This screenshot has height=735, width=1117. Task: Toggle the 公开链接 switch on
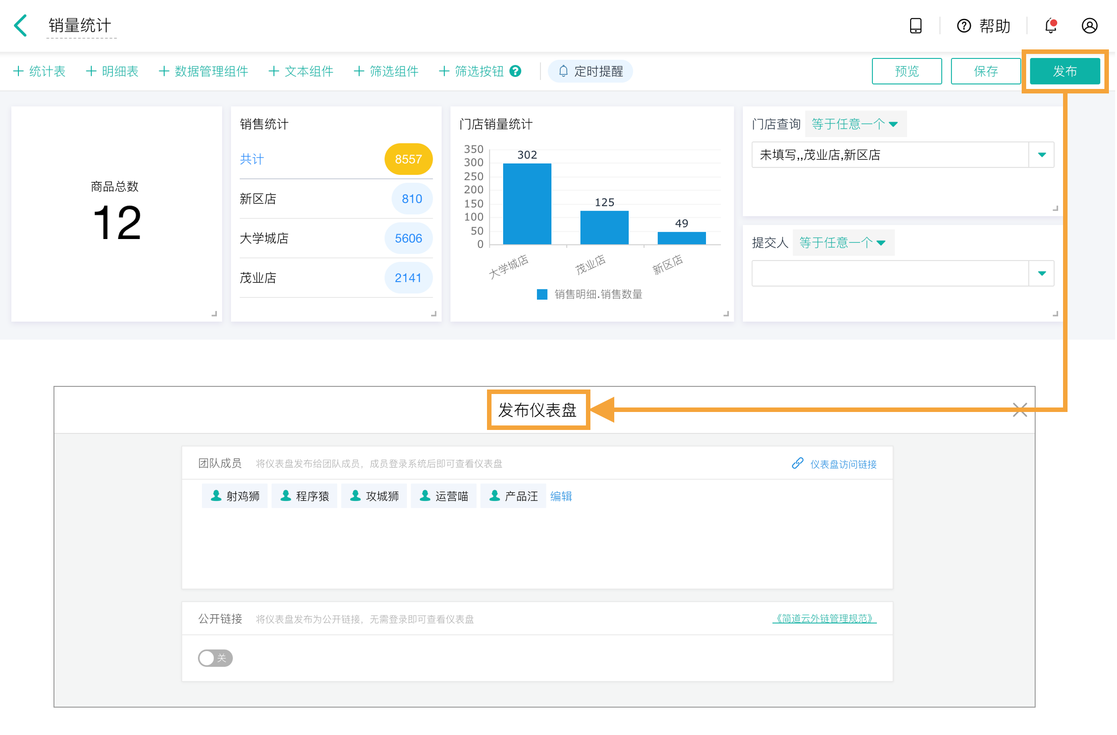215,659
